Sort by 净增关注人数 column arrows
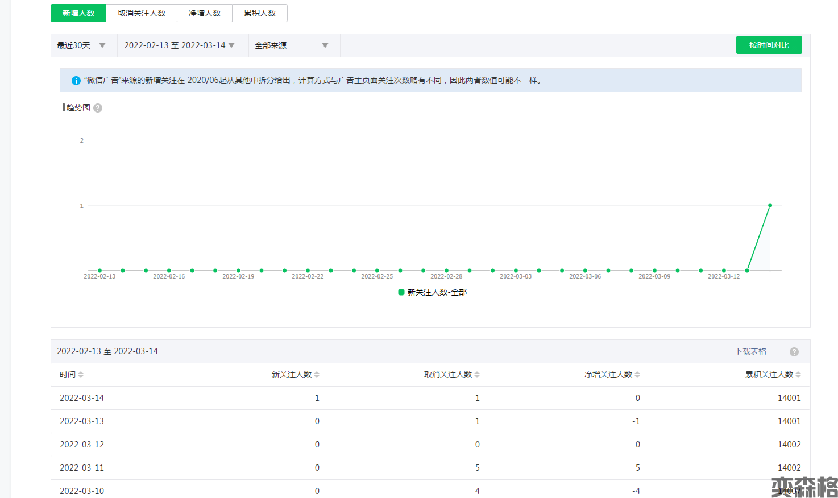The width and height of the screenshot is (838, 498). tap(637, 375)
